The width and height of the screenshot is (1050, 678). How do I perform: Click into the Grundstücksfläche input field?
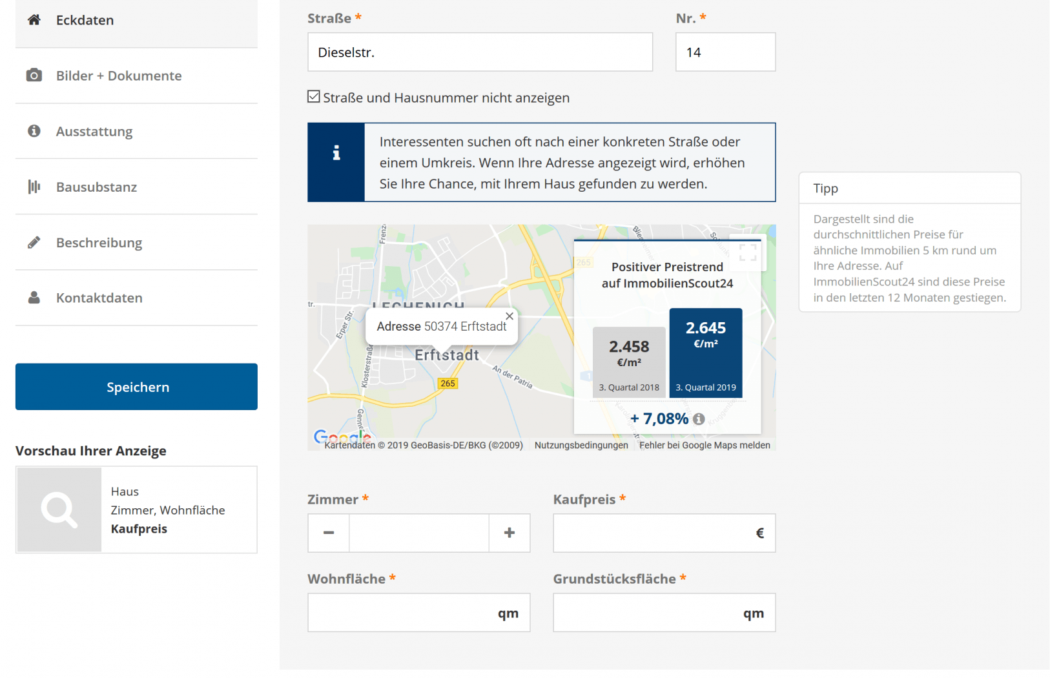664,612
